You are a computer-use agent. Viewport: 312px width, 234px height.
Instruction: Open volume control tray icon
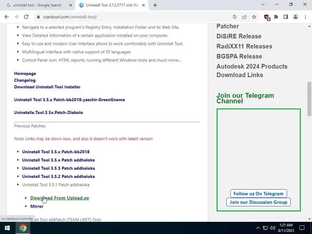273,228
